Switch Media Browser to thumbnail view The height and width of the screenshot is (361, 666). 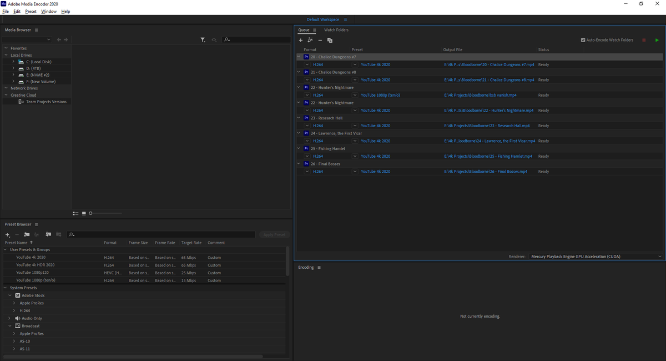click(x=84, y=213)
